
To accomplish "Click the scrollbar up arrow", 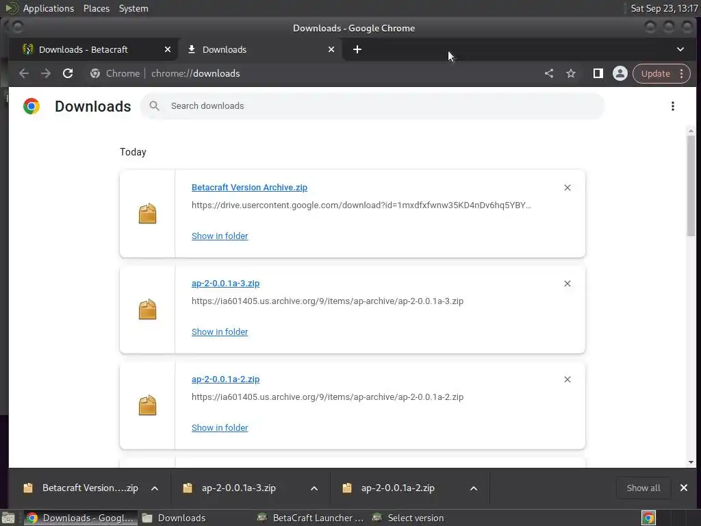I will click(x=691, y=131).
